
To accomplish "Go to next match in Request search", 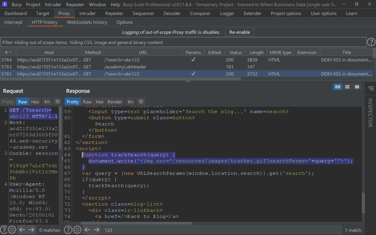I will tap(31, 230).
